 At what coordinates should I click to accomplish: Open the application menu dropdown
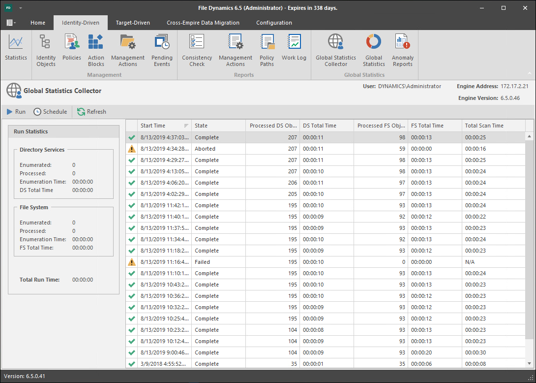tap(11, 23)
